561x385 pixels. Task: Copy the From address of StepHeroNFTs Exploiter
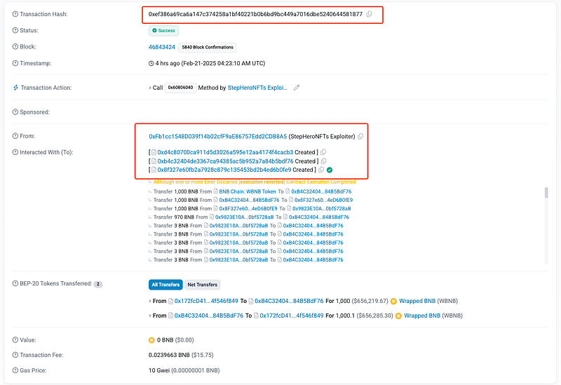[360, 136]
